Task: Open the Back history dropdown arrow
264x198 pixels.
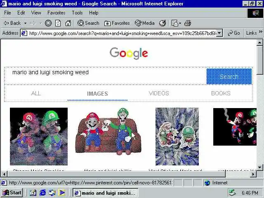Action: [25, 23]
